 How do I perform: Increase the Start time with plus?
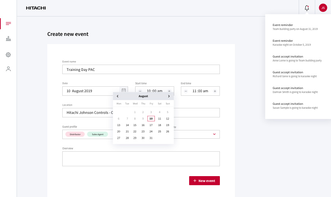coord(169,91)
